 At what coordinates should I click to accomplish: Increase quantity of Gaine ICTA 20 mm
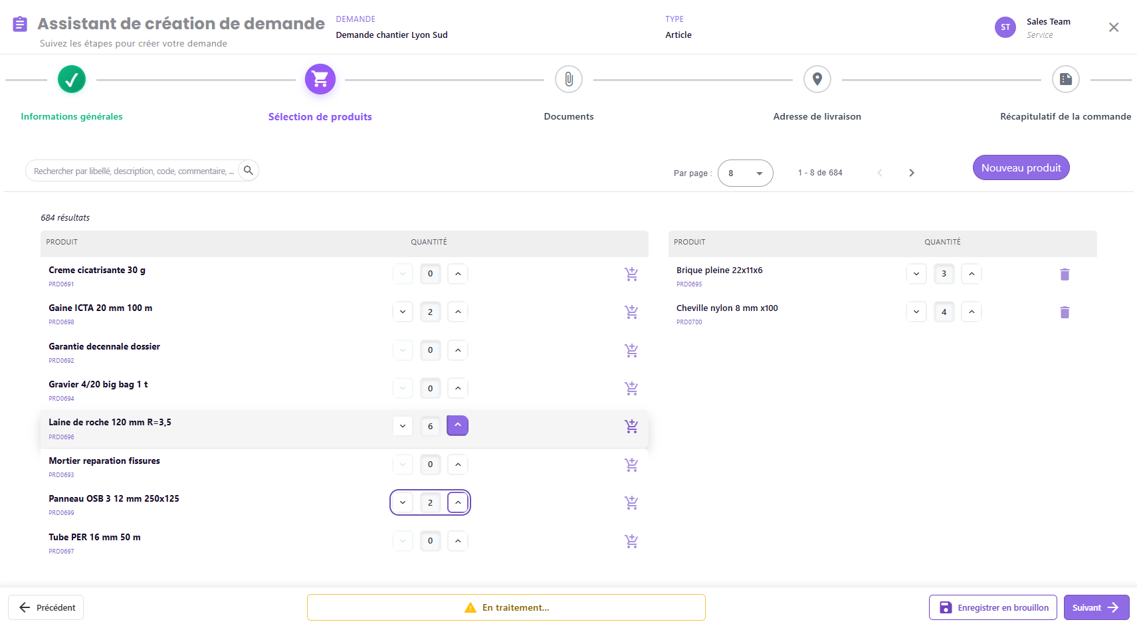[x=458, y=312]
